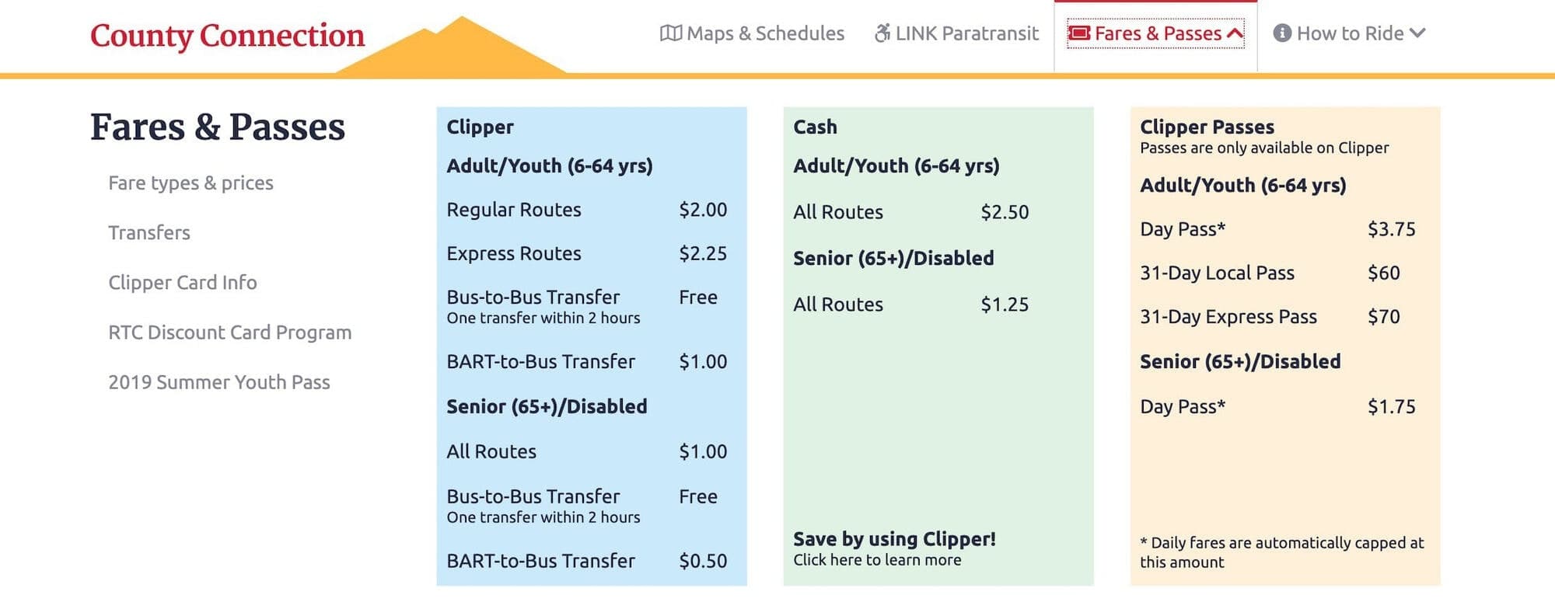
Task: Click the map icon beside Maps & Schedules
Action: pyautogui.click(x=670, y=33)
